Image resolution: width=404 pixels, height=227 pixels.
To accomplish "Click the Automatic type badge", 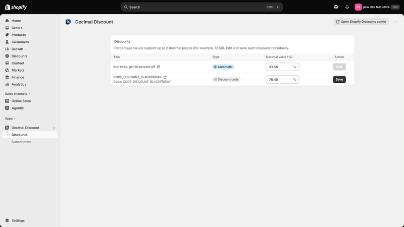I will tap(223, 67).
